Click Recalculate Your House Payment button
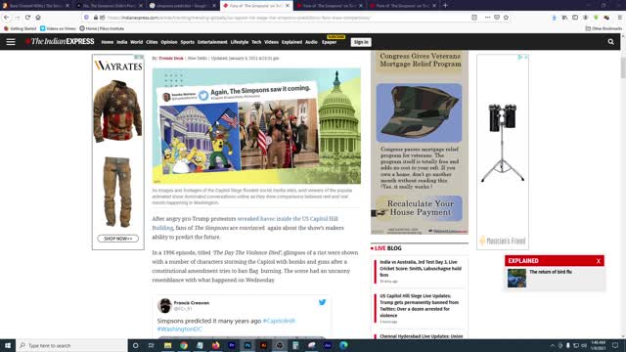The image size is (626, 352). 420,208
